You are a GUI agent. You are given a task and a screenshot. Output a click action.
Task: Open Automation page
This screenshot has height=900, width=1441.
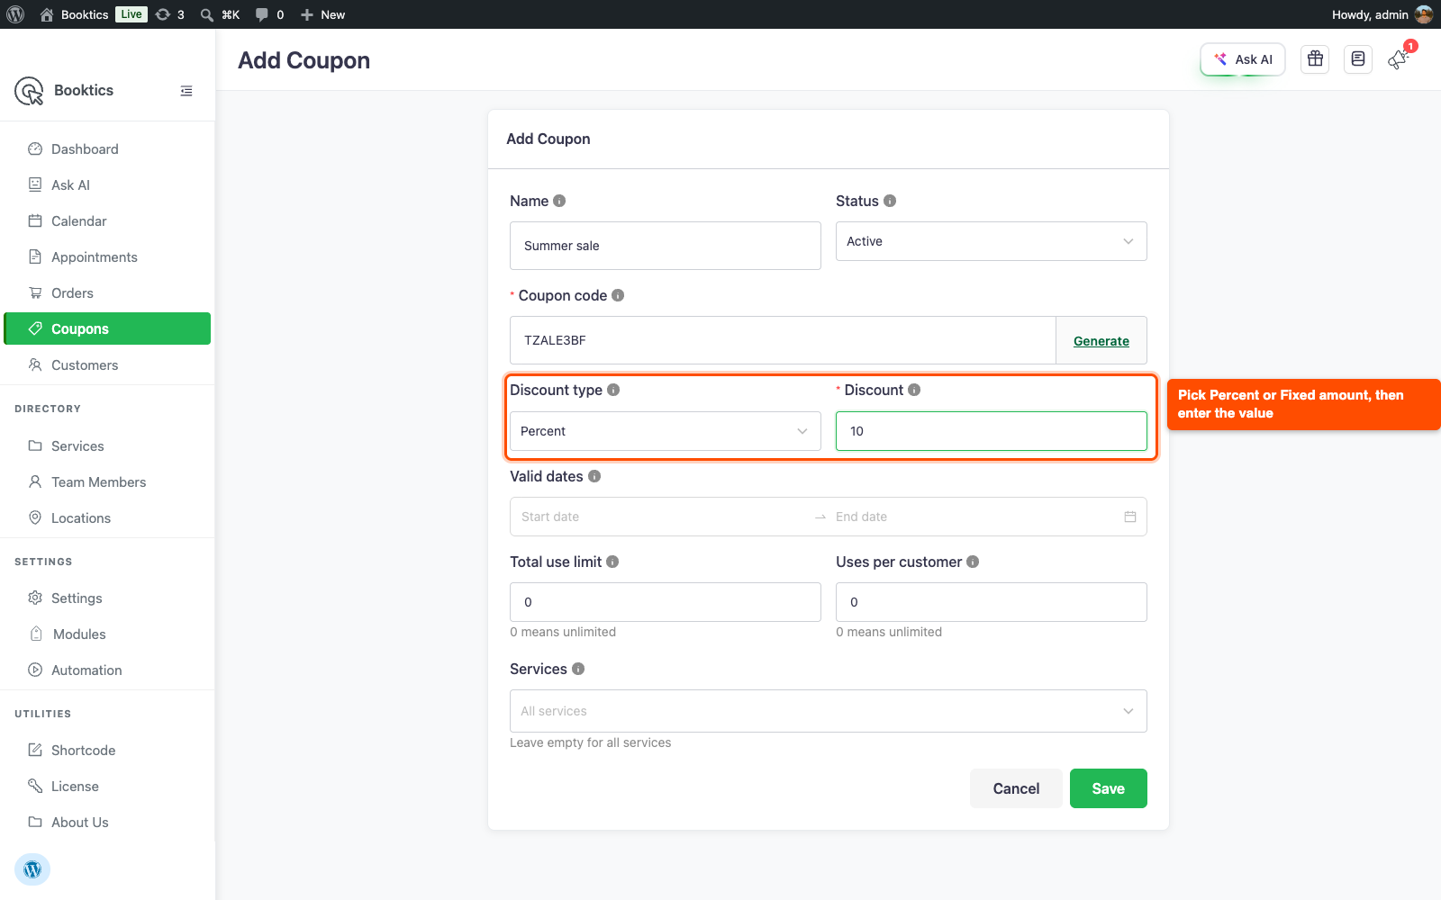coord(107,670)
